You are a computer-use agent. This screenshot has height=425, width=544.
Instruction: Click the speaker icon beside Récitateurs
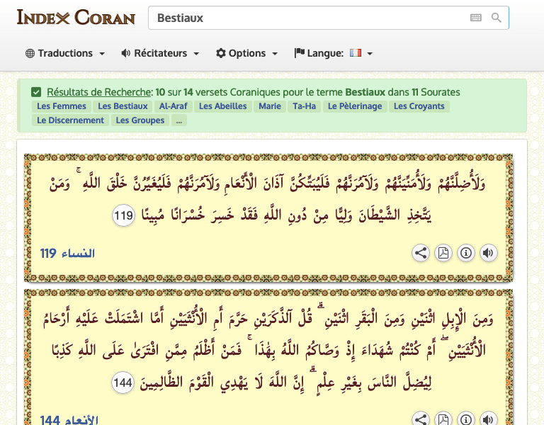pos(125,53)
